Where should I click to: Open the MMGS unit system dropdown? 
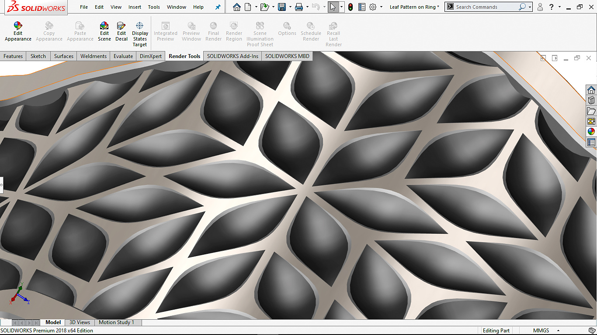click(x=559, y=331)
